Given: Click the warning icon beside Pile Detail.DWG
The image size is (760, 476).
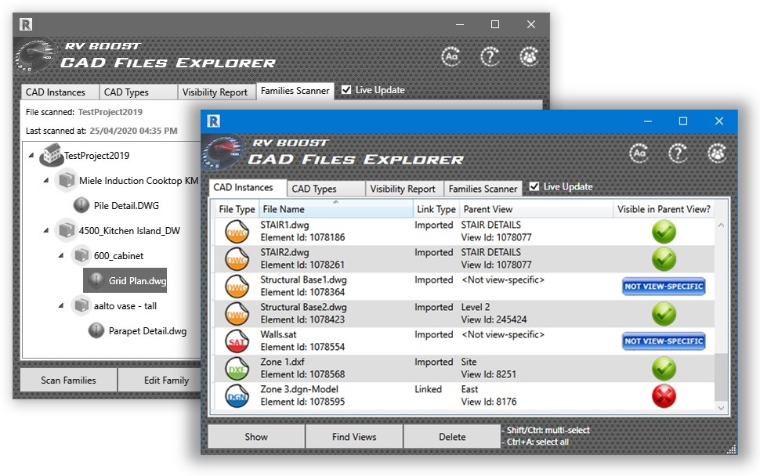Looking at the screenshot, I should pyautogui.click(x=81, y=205).
